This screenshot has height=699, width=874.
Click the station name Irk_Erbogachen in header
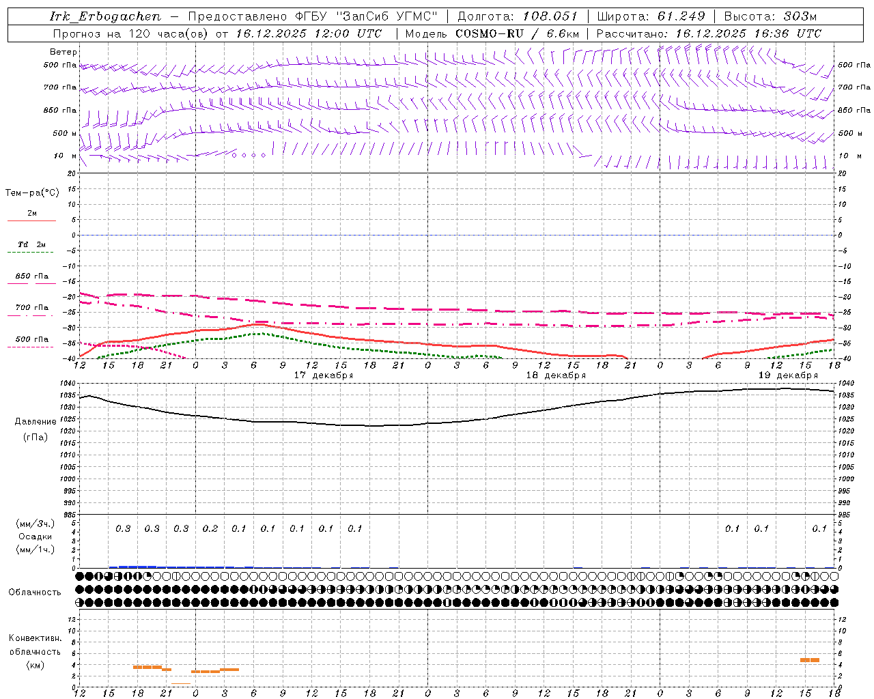(105, 16)
